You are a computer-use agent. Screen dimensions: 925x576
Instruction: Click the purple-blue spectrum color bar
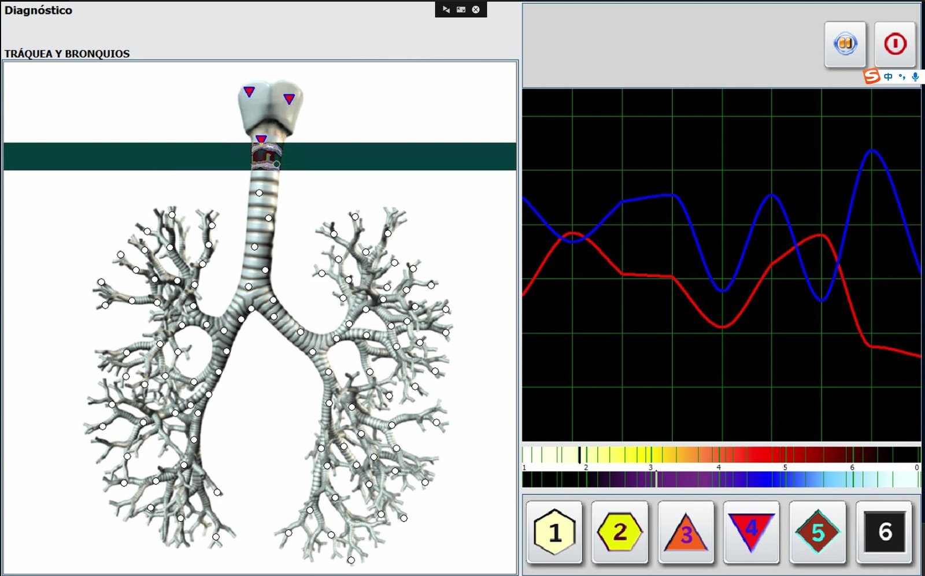720,480
